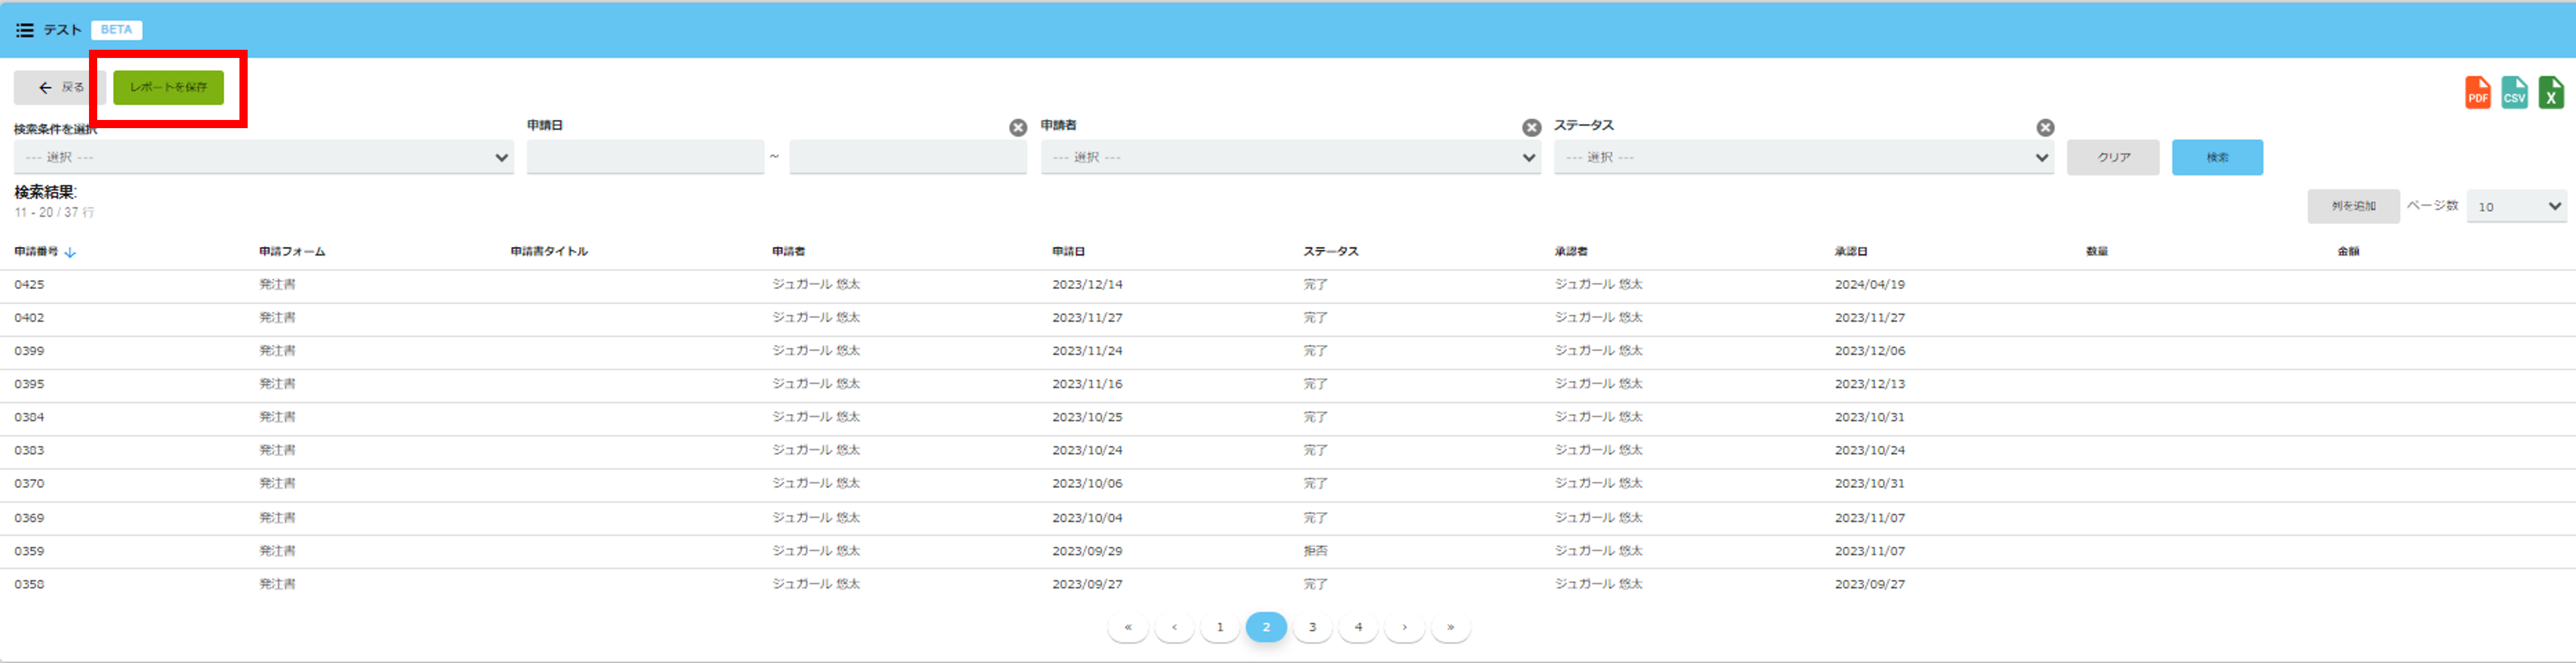Click approval date 2023/12/13
The width and height of the screenshot is (2576, 663).
(x=1869, y=384)
